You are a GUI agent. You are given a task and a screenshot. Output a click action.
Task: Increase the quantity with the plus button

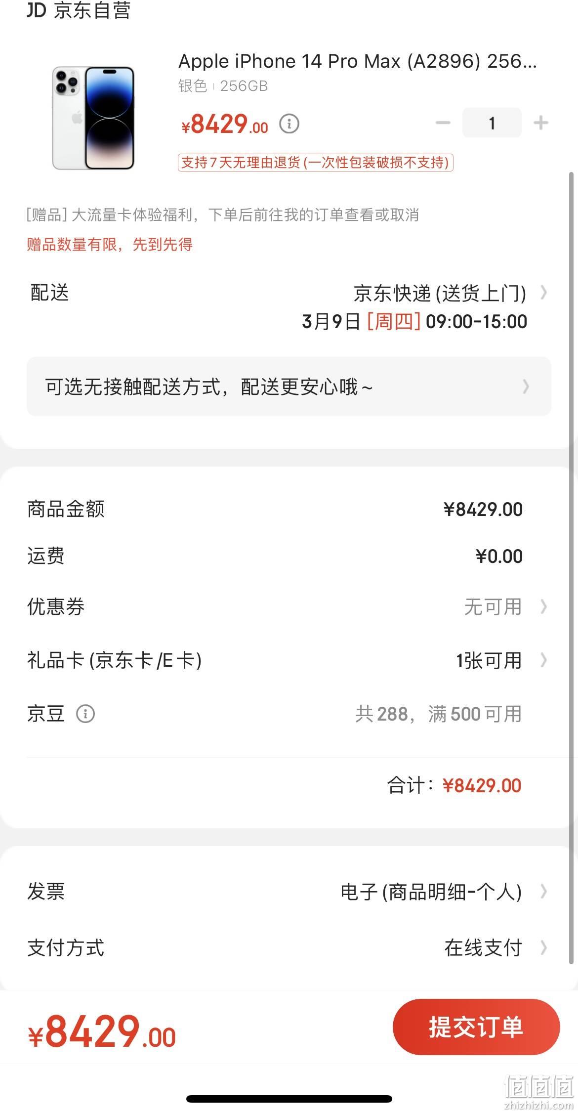coord(541,123)
